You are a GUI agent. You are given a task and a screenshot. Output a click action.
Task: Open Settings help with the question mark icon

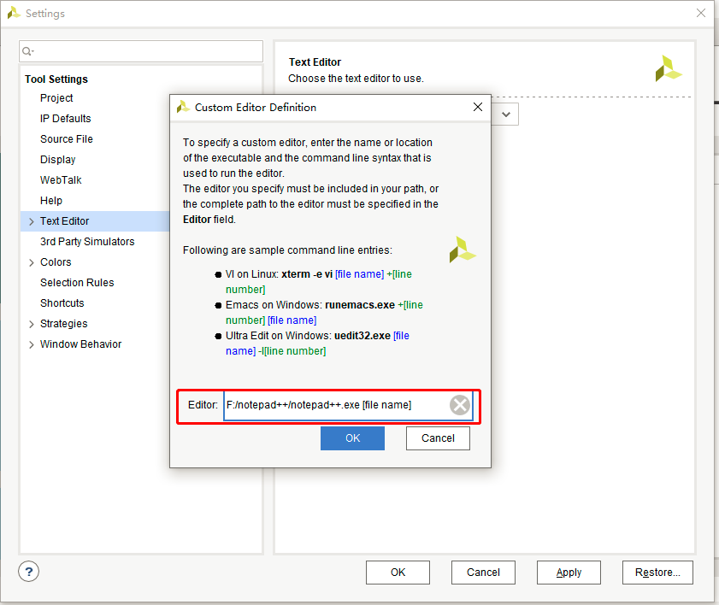[28, 572]
